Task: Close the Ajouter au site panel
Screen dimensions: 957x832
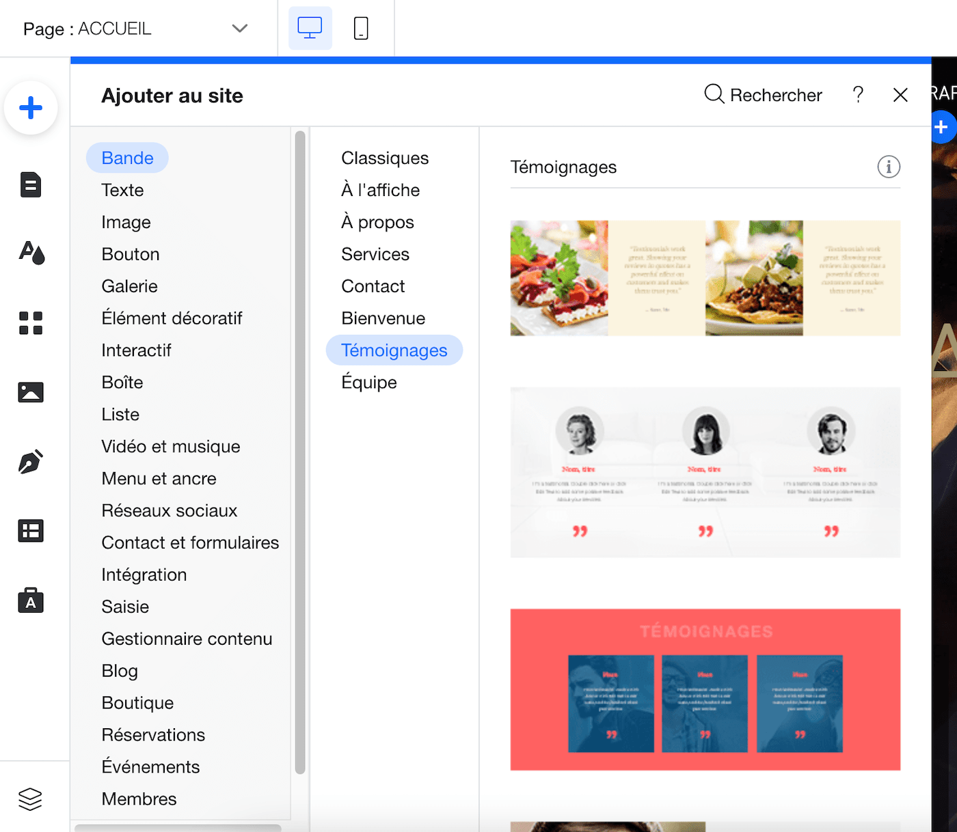Action: click(x=900, y=95)
